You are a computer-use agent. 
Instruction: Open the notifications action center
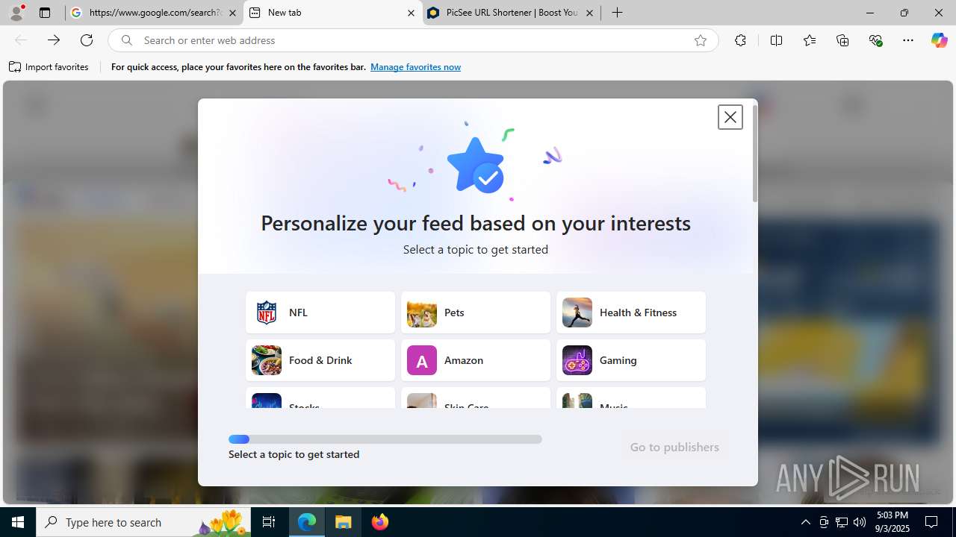click(x=931, y=522)
